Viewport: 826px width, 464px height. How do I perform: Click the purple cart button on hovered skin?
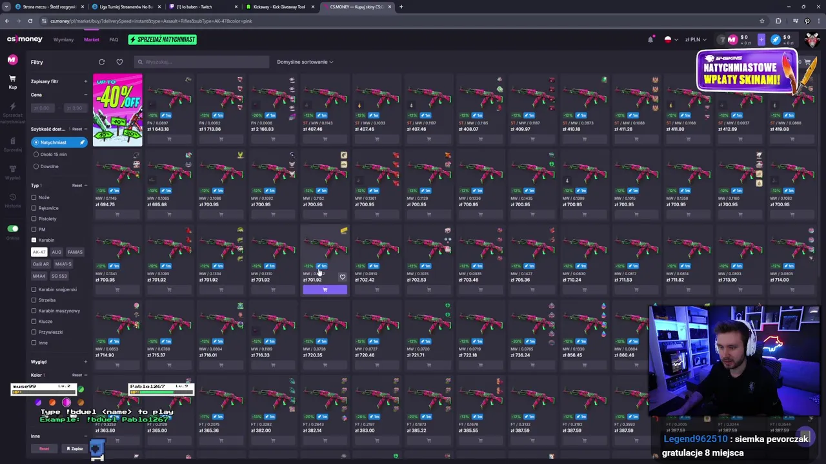pyautogui.click(x=325, y=290)
